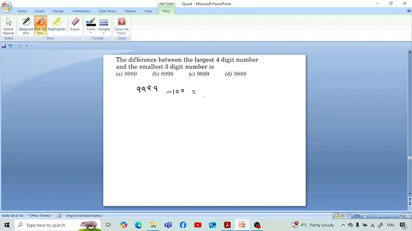Click taskbar search box
Viewport: 412px width, 231px height.
click(x=58, y=225)
